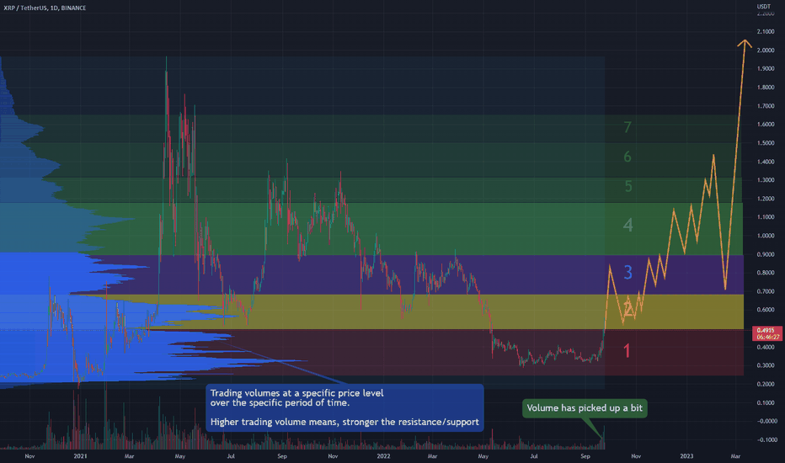Click the Mar label right after 2023
This screenshot has height=463, width=785.
[x=735, y=456]
